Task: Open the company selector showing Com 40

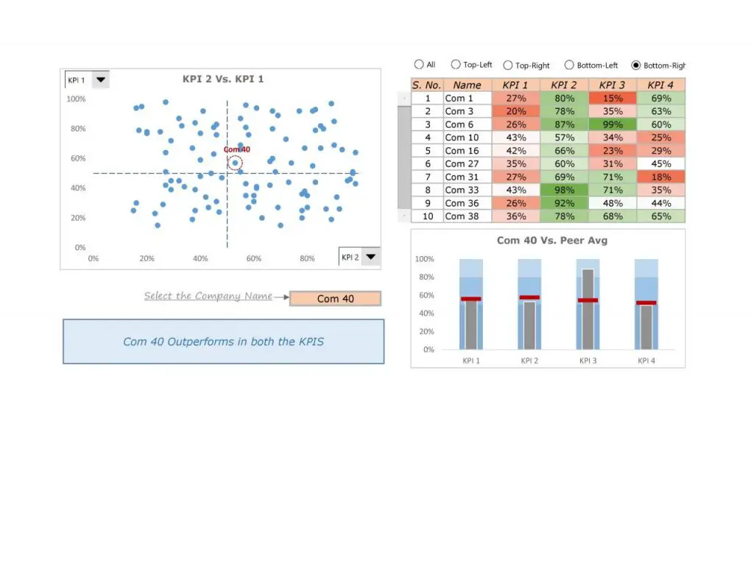Action: [335, 298]
